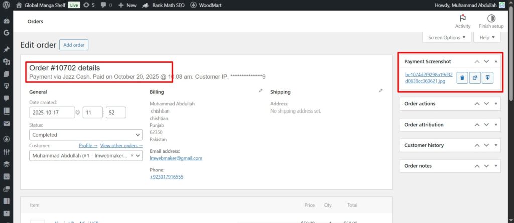Open be1074d2f9298a19d32d0639cc360621.jpg file link
Screen dimensions: 514x223
(x=429, y=78)
